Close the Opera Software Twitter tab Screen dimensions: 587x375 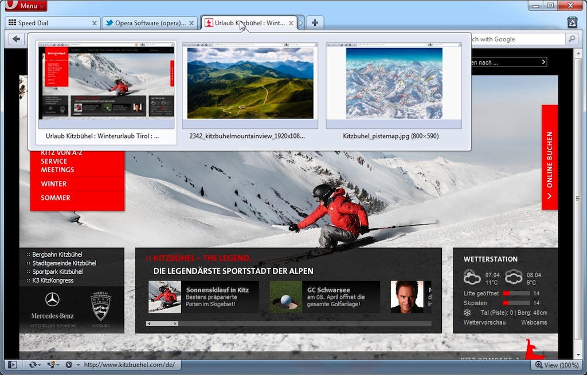click(x=192, y=23)
